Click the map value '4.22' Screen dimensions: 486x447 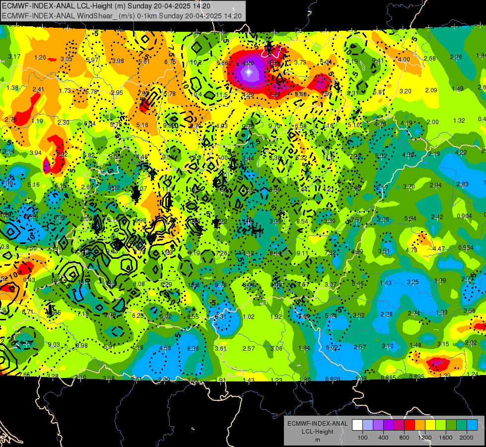pos(461,152)
